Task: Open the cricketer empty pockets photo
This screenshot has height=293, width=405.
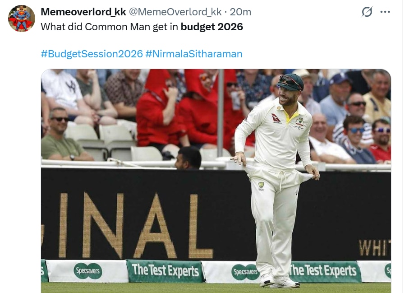Action: coord(216,181)
